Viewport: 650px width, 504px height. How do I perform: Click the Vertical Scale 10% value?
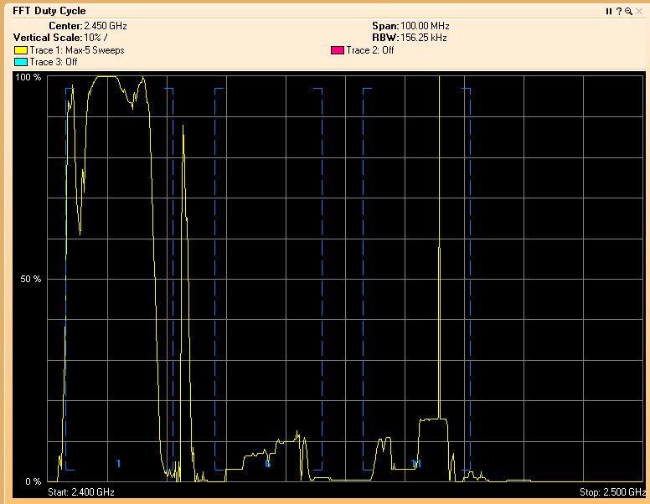tap(94, 38)
